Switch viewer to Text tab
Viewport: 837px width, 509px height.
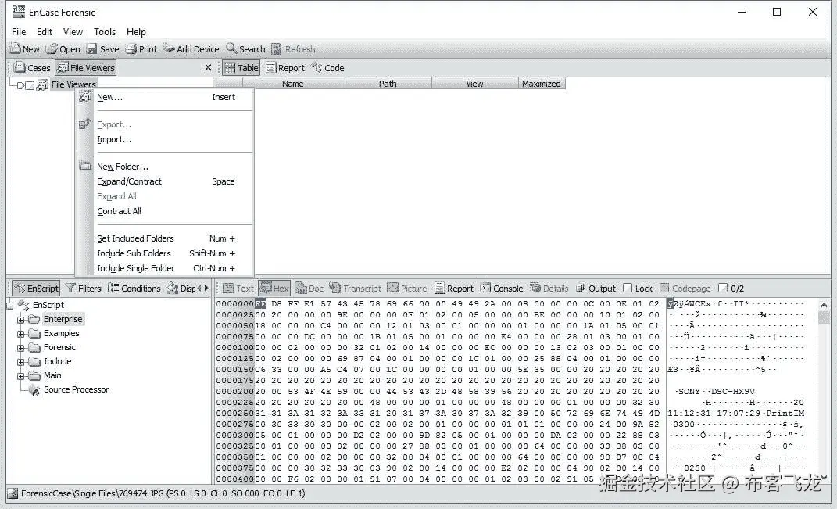pos(238,289)
